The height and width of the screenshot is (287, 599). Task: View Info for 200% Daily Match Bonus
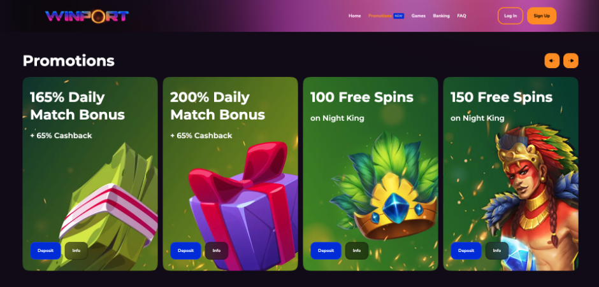click(x=217, y=251)
